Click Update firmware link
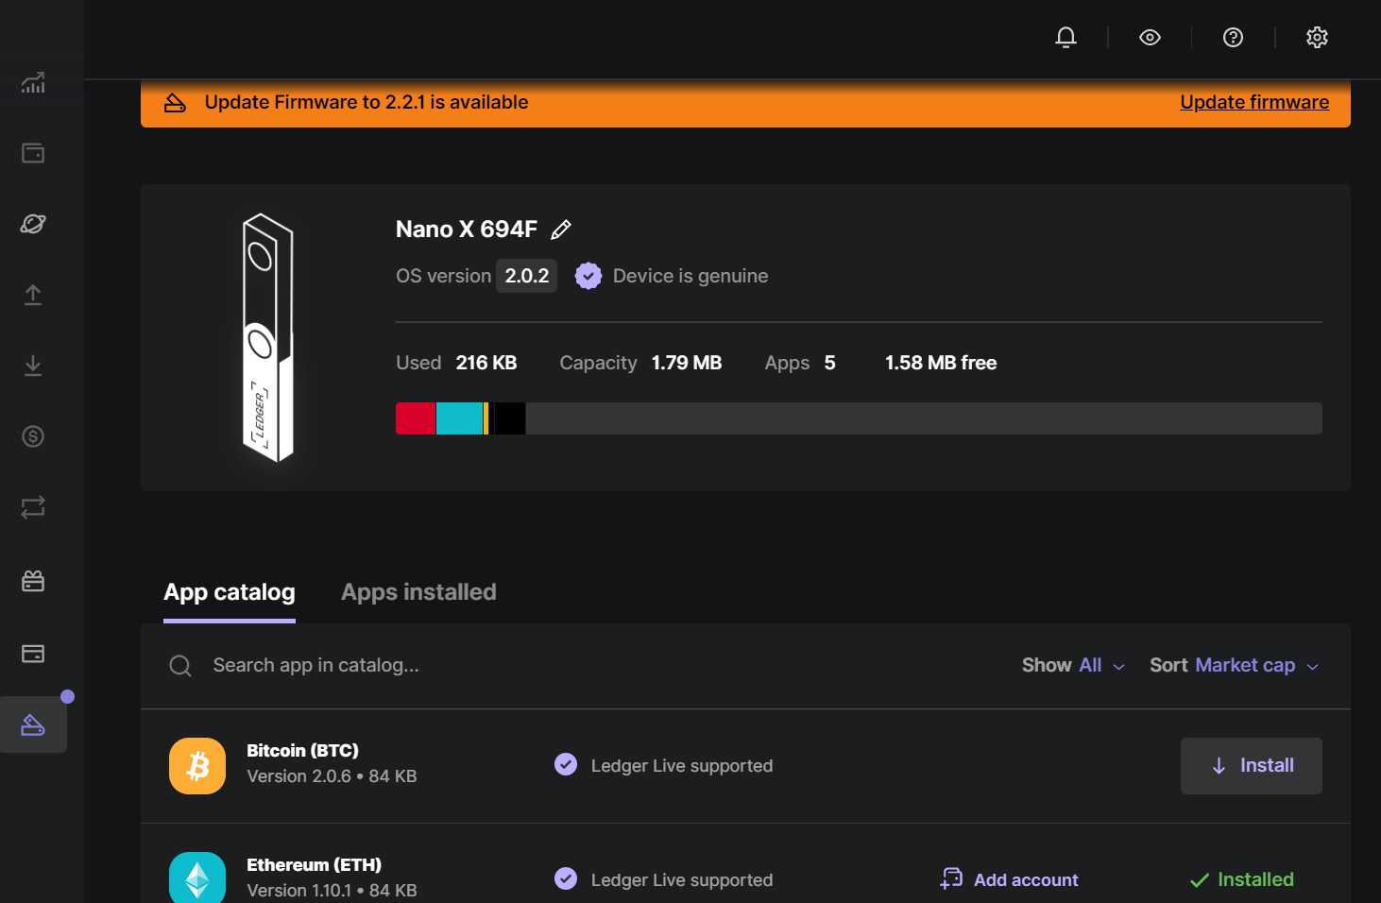Screen dimensions: 1381x903 point(1254,102)
